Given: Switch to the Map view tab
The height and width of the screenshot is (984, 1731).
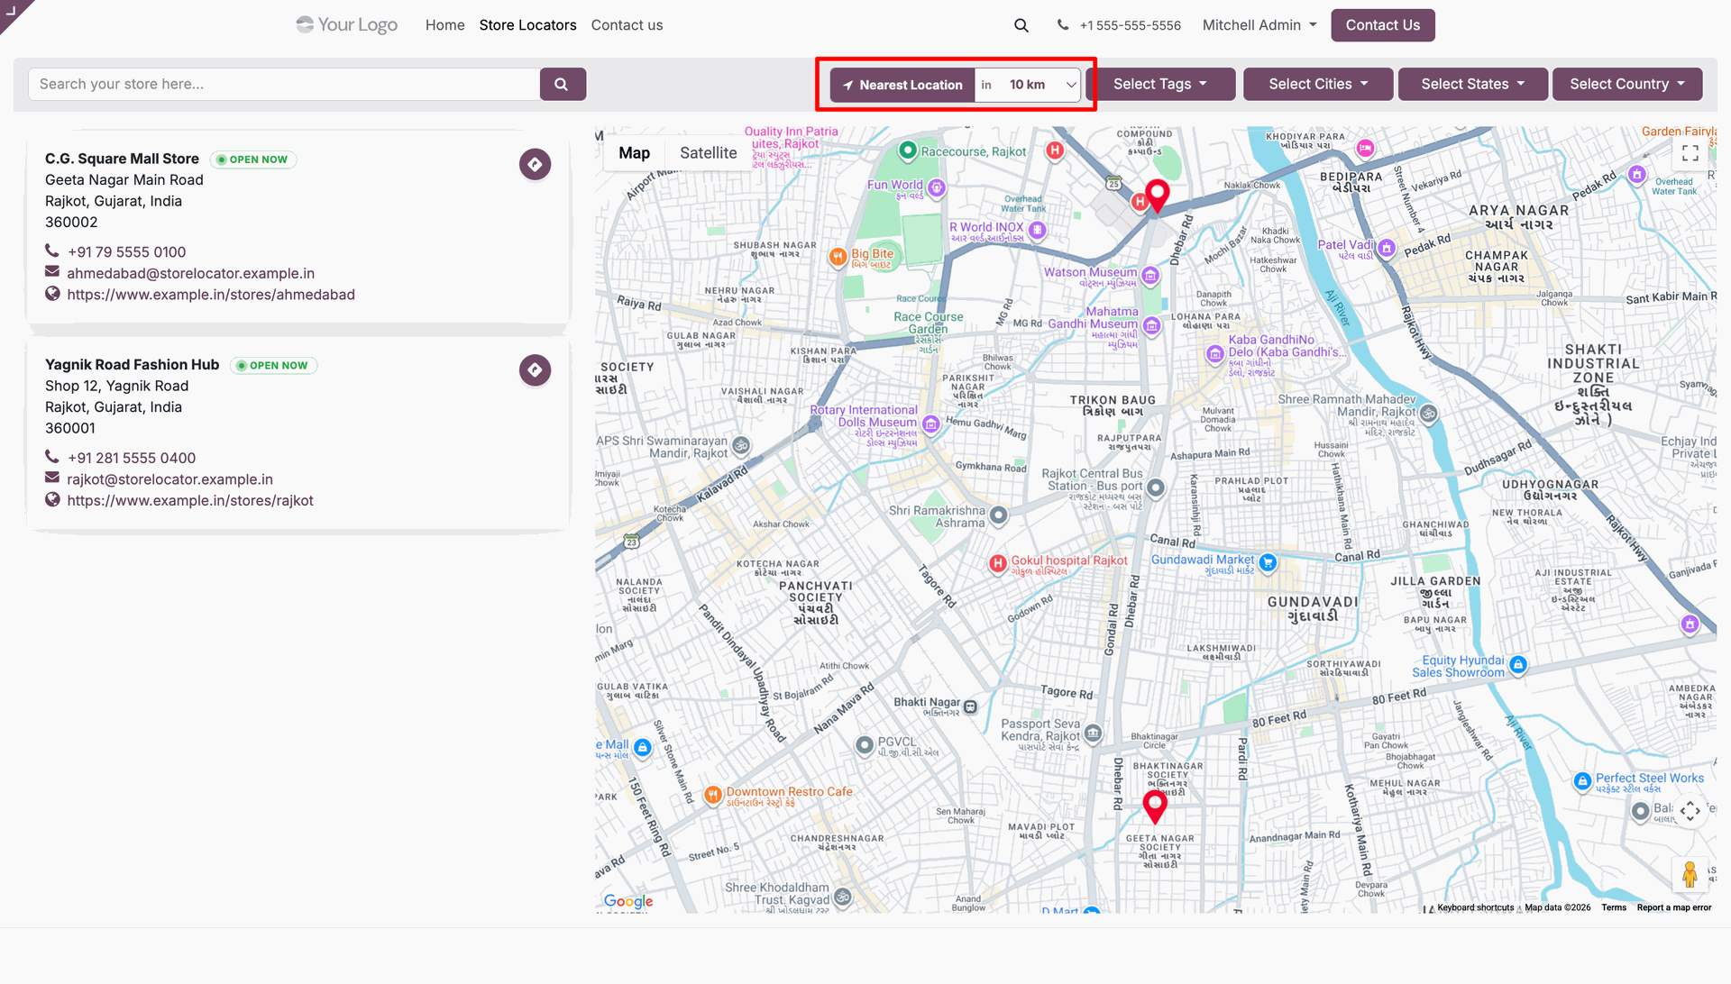Looking at the screenshot, I should click(x=634, y=153).
